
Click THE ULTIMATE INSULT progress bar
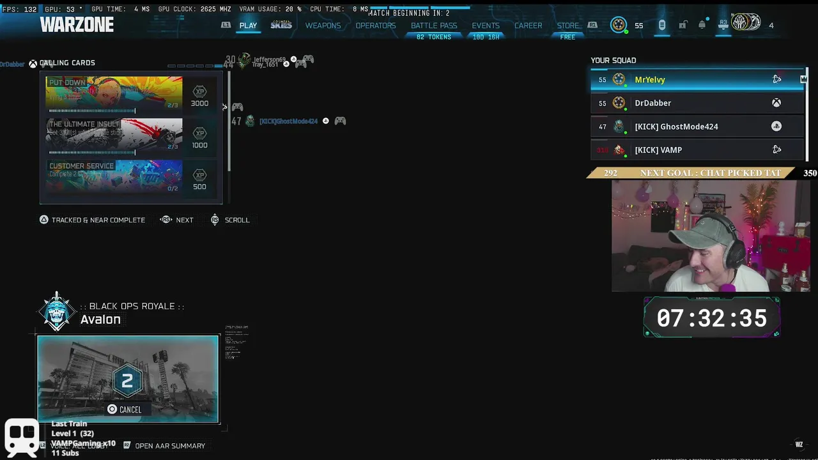click(93, 153)
